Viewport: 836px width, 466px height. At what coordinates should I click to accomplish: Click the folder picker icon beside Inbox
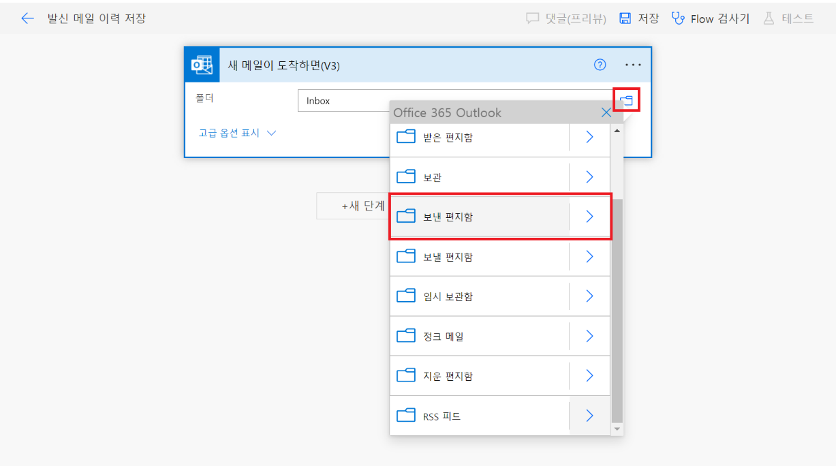(626, 100)
